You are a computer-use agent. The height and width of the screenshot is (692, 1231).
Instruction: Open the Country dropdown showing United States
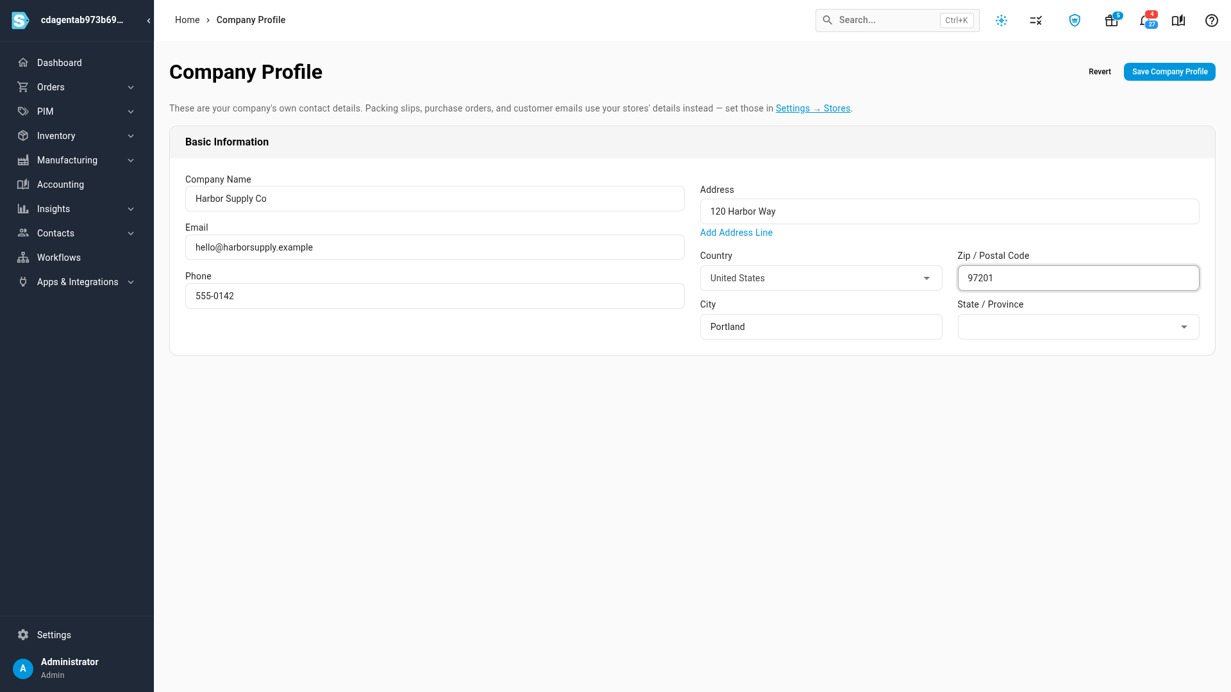click(821, 278)
